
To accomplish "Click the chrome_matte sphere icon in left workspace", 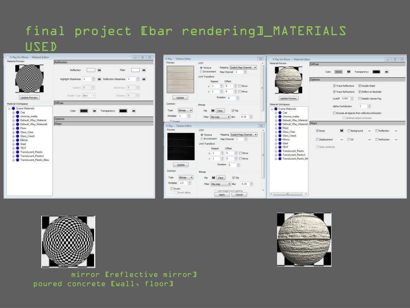I will pos(18,116).
